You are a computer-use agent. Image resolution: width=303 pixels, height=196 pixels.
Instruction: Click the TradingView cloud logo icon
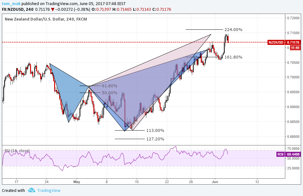point(31,190)
